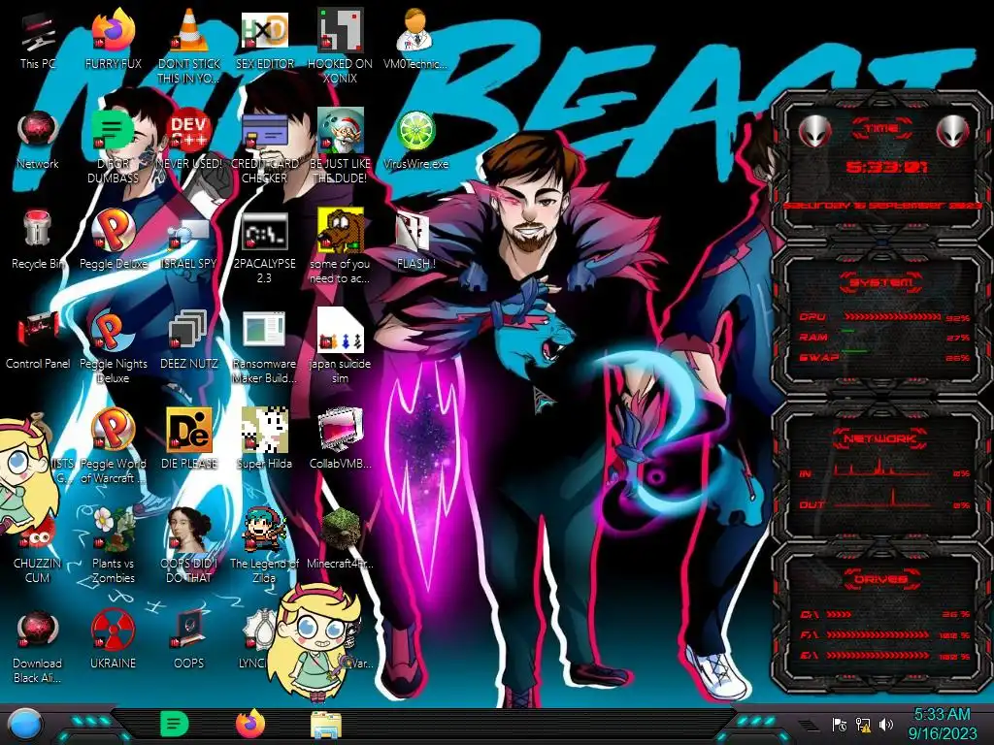Open the HxD editor shortcut icon
Viewport: 994px width, 745px height.
point(264,30)
